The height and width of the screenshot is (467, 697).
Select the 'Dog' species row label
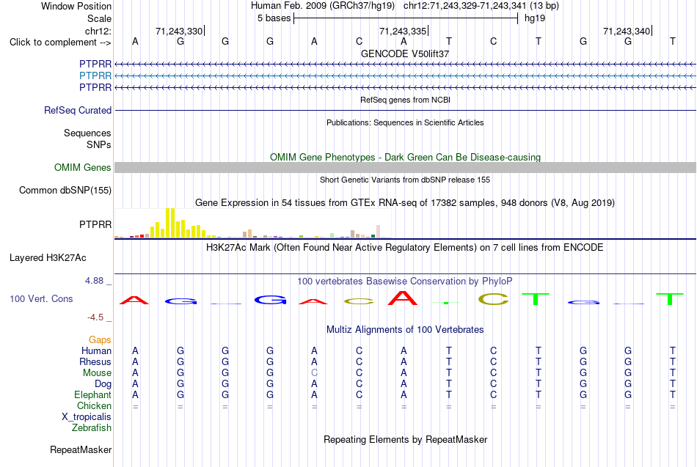[x=103, y=384]
